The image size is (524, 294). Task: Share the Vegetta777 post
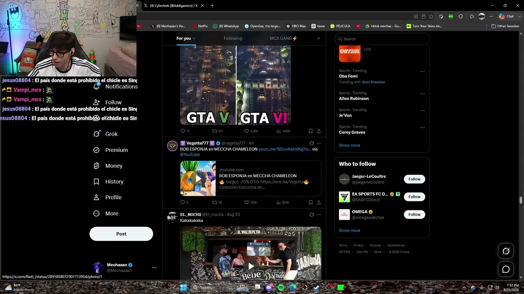(x=318, y=202)
